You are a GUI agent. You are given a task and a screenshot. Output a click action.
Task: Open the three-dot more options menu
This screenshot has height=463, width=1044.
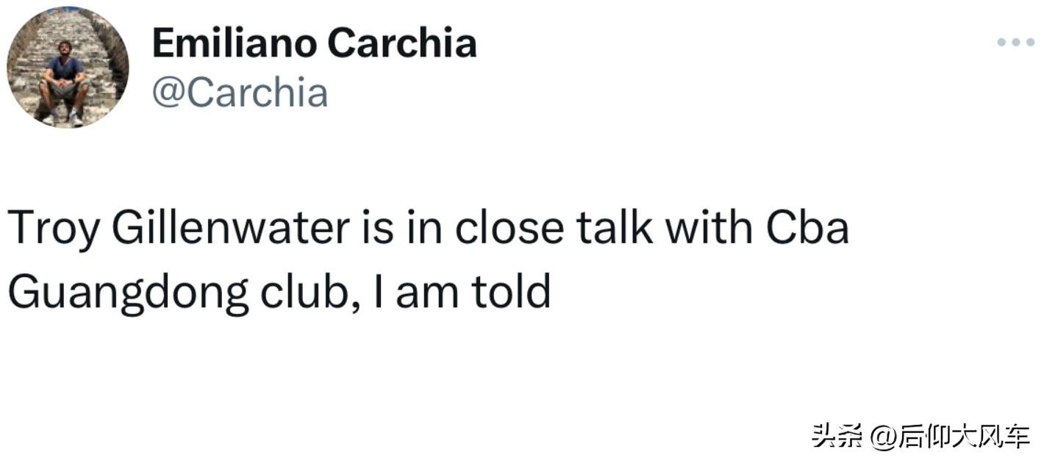1015,43
